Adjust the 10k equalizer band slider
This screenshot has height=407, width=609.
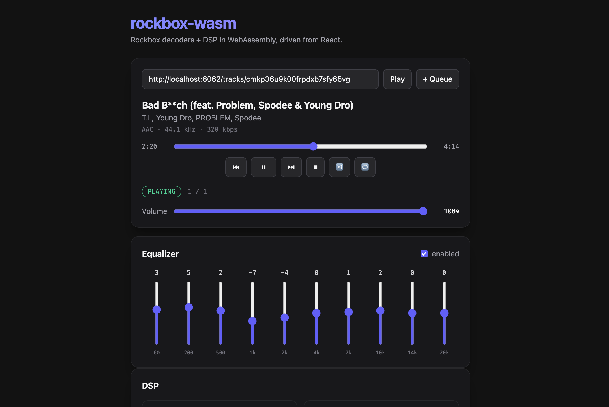pos(380,313)
